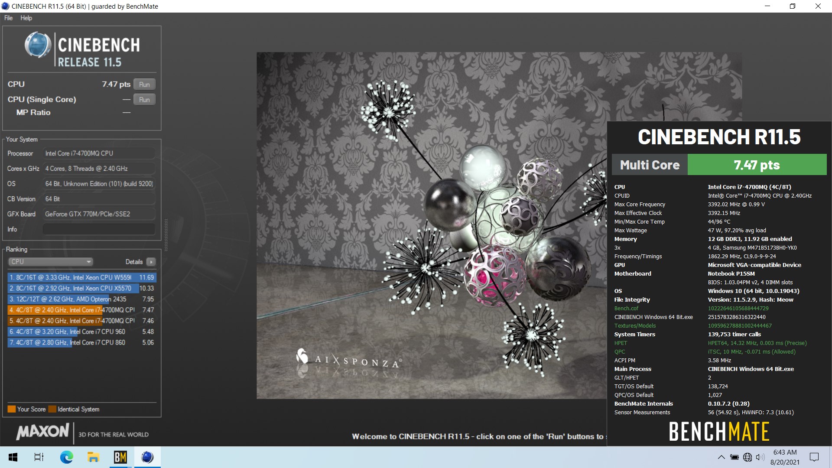The height and width of the screenshot is (468, 832).
Task: Click the Cinebench taskbar icon
Action: click(147, 457)
